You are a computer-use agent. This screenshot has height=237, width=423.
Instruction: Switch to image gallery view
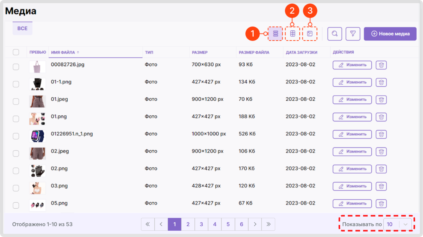(x=310, y=34)
